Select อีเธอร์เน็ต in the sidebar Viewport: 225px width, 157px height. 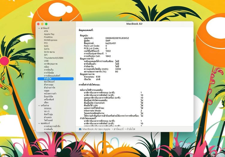(48, 97)
